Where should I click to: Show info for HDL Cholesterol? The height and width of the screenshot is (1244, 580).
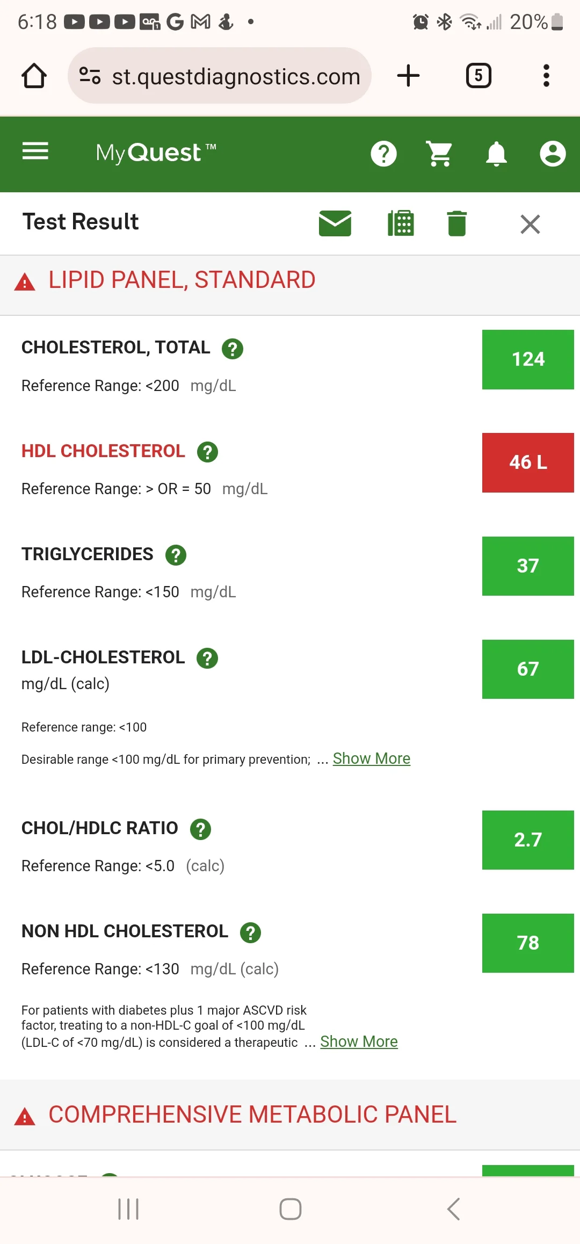coord(207,452)
